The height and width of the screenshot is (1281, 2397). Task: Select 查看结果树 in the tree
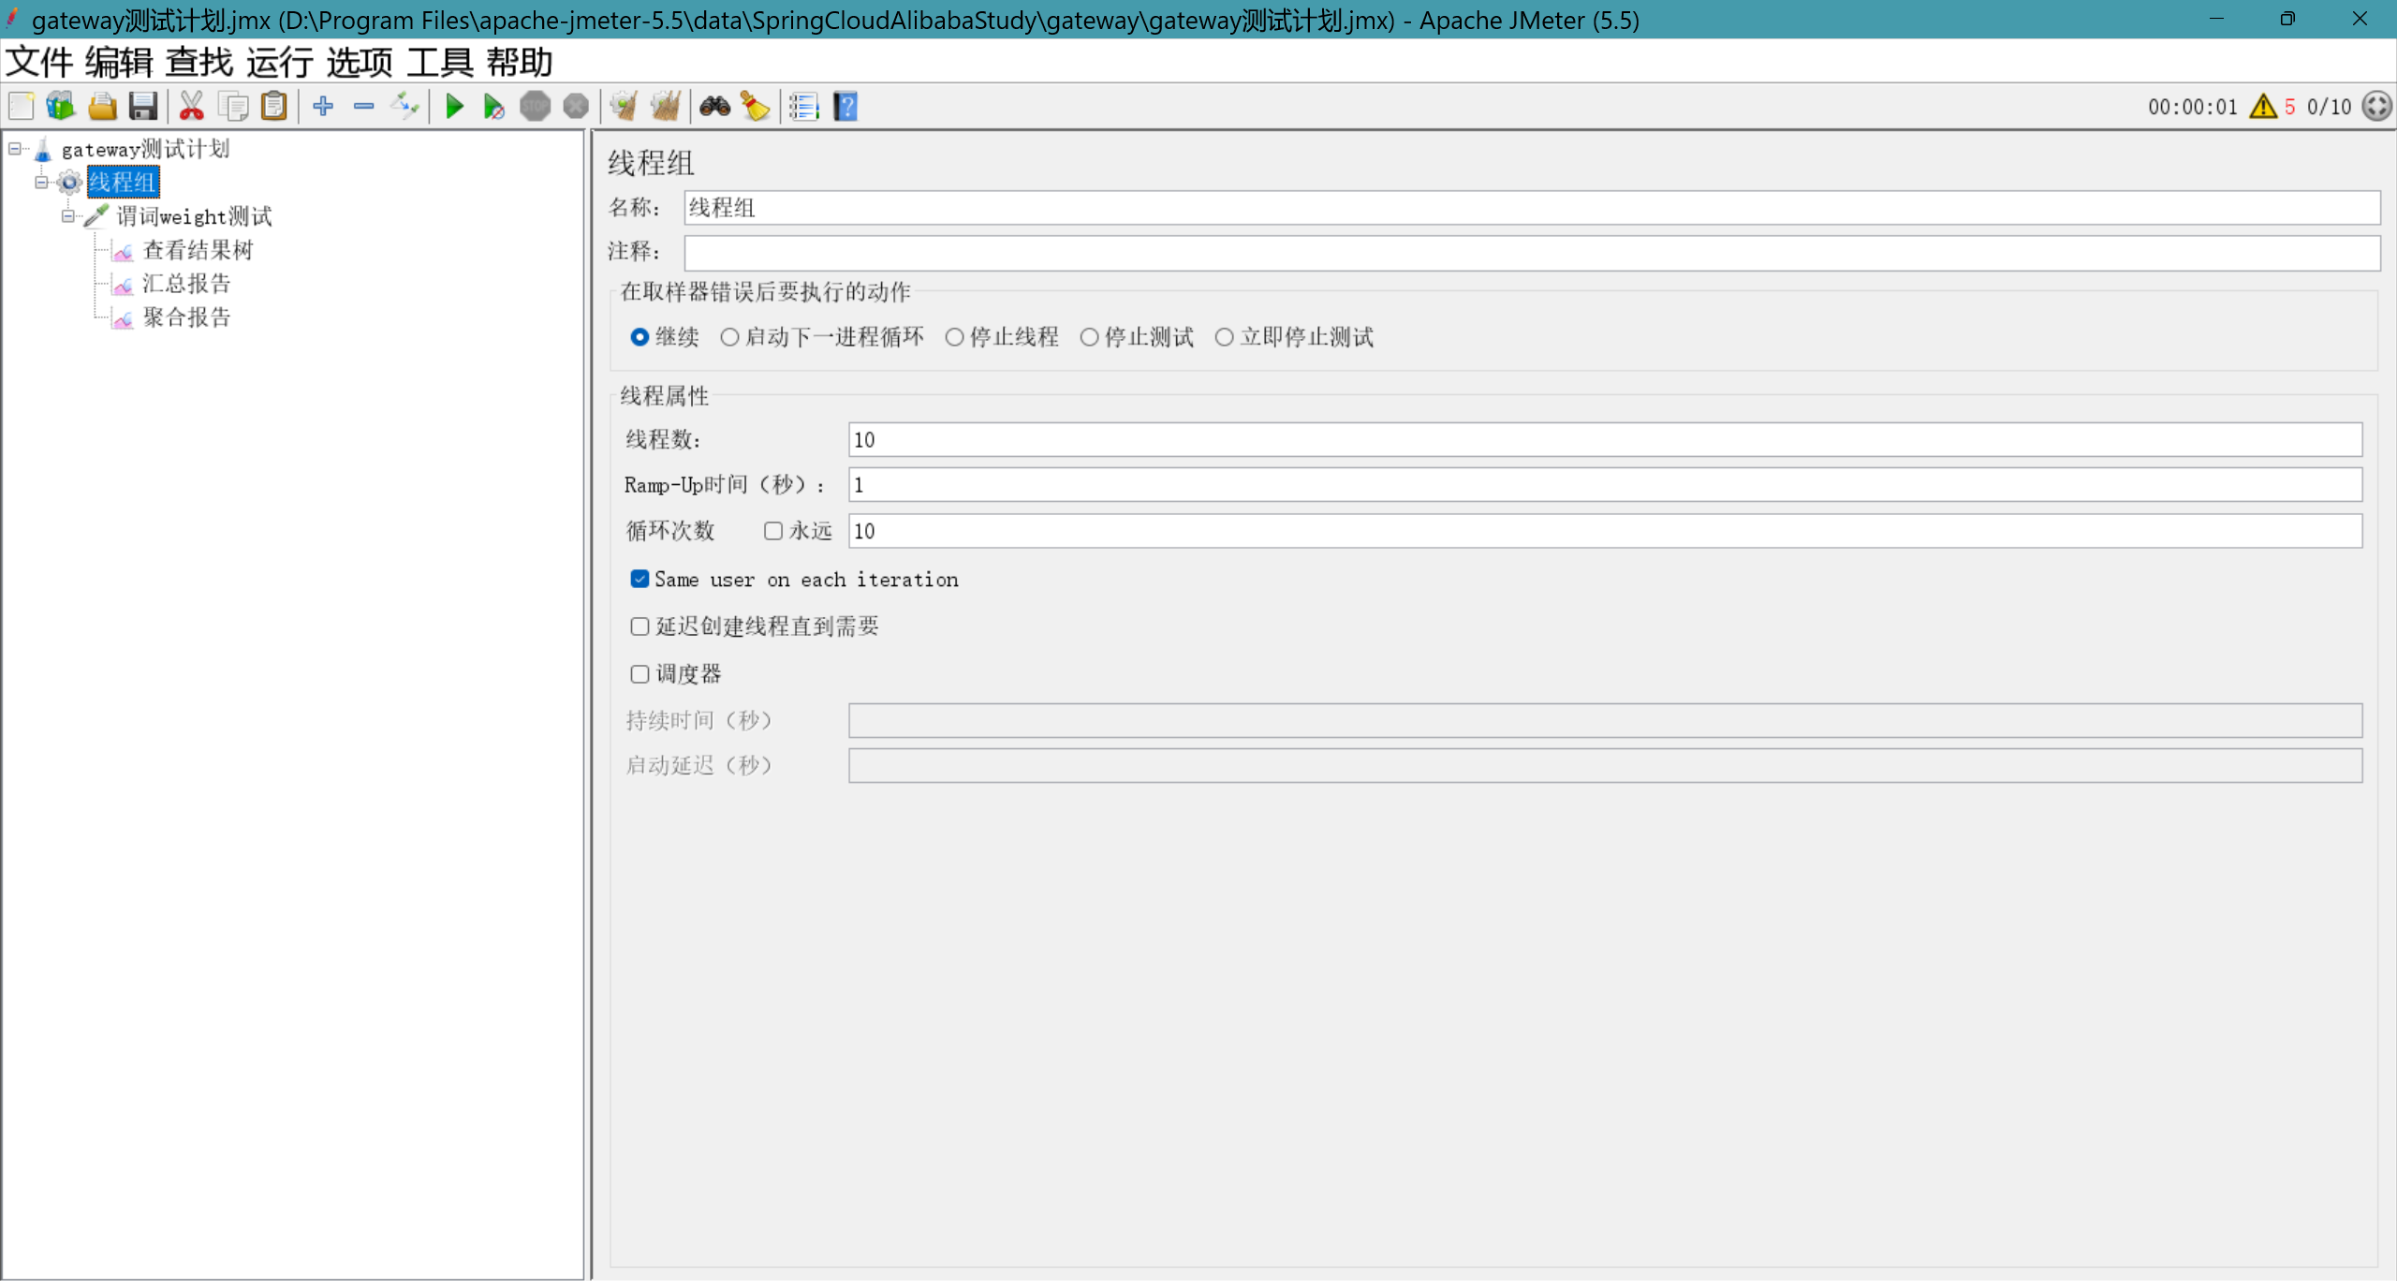click(x=198, y=250)
